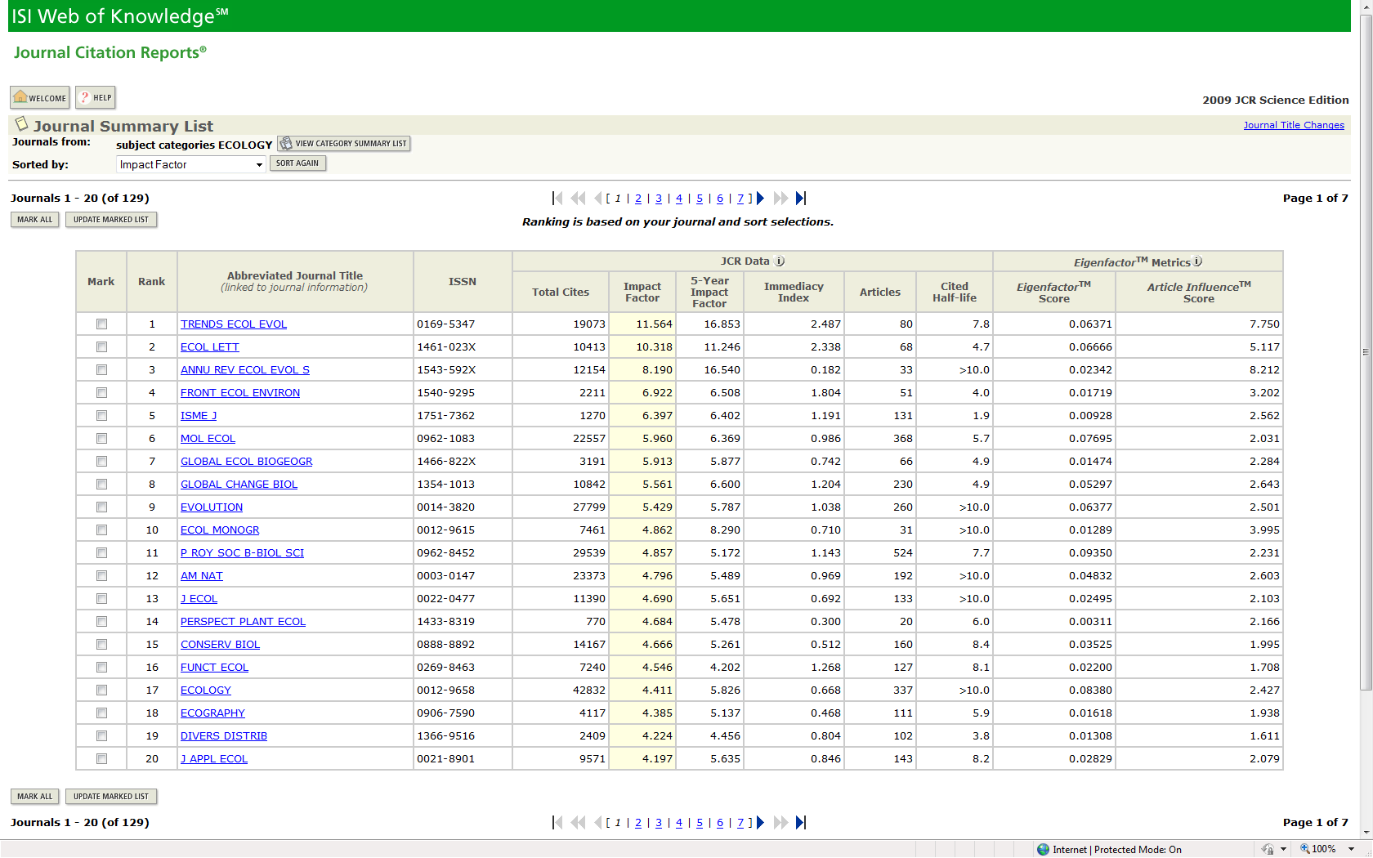This screenshot has width=1373, height=858.
Task: Check the EVOLUTION row checkbox
Action: 102,507
